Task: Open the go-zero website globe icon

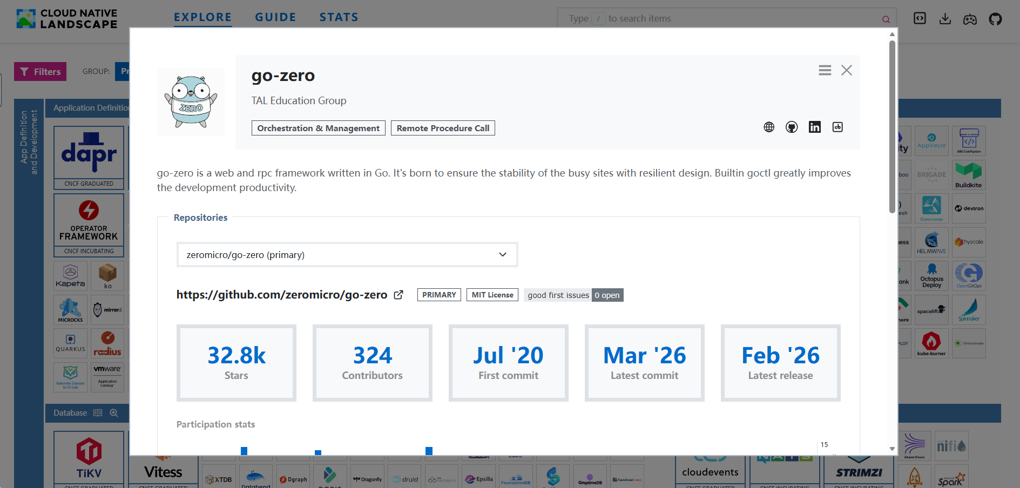Action: [x=769, y=127]
